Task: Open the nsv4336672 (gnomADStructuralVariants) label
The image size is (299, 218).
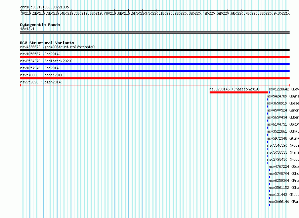Action: click(x=57, y=47)
